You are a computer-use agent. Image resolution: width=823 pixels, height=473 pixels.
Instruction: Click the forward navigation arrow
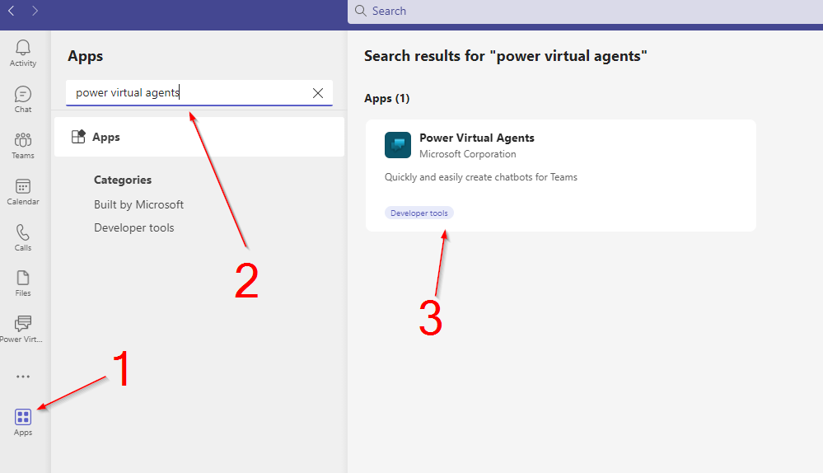pyautogui.click(x=35, y=11)
